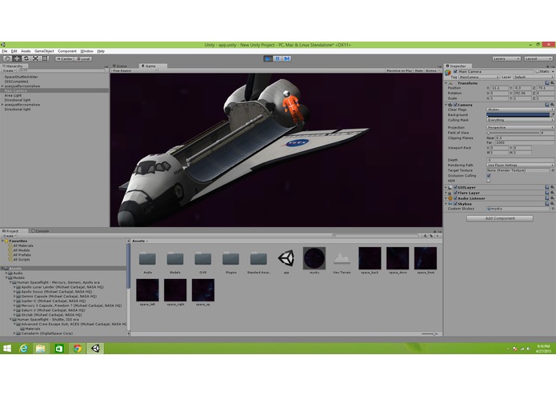
Task: Open the Transform component gear menu
Action: click(x=553, y=83)
